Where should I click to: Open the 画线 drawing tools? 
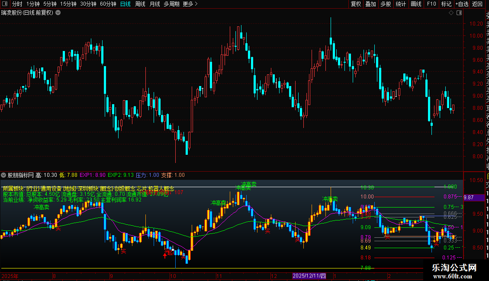[x=416, y=4]
